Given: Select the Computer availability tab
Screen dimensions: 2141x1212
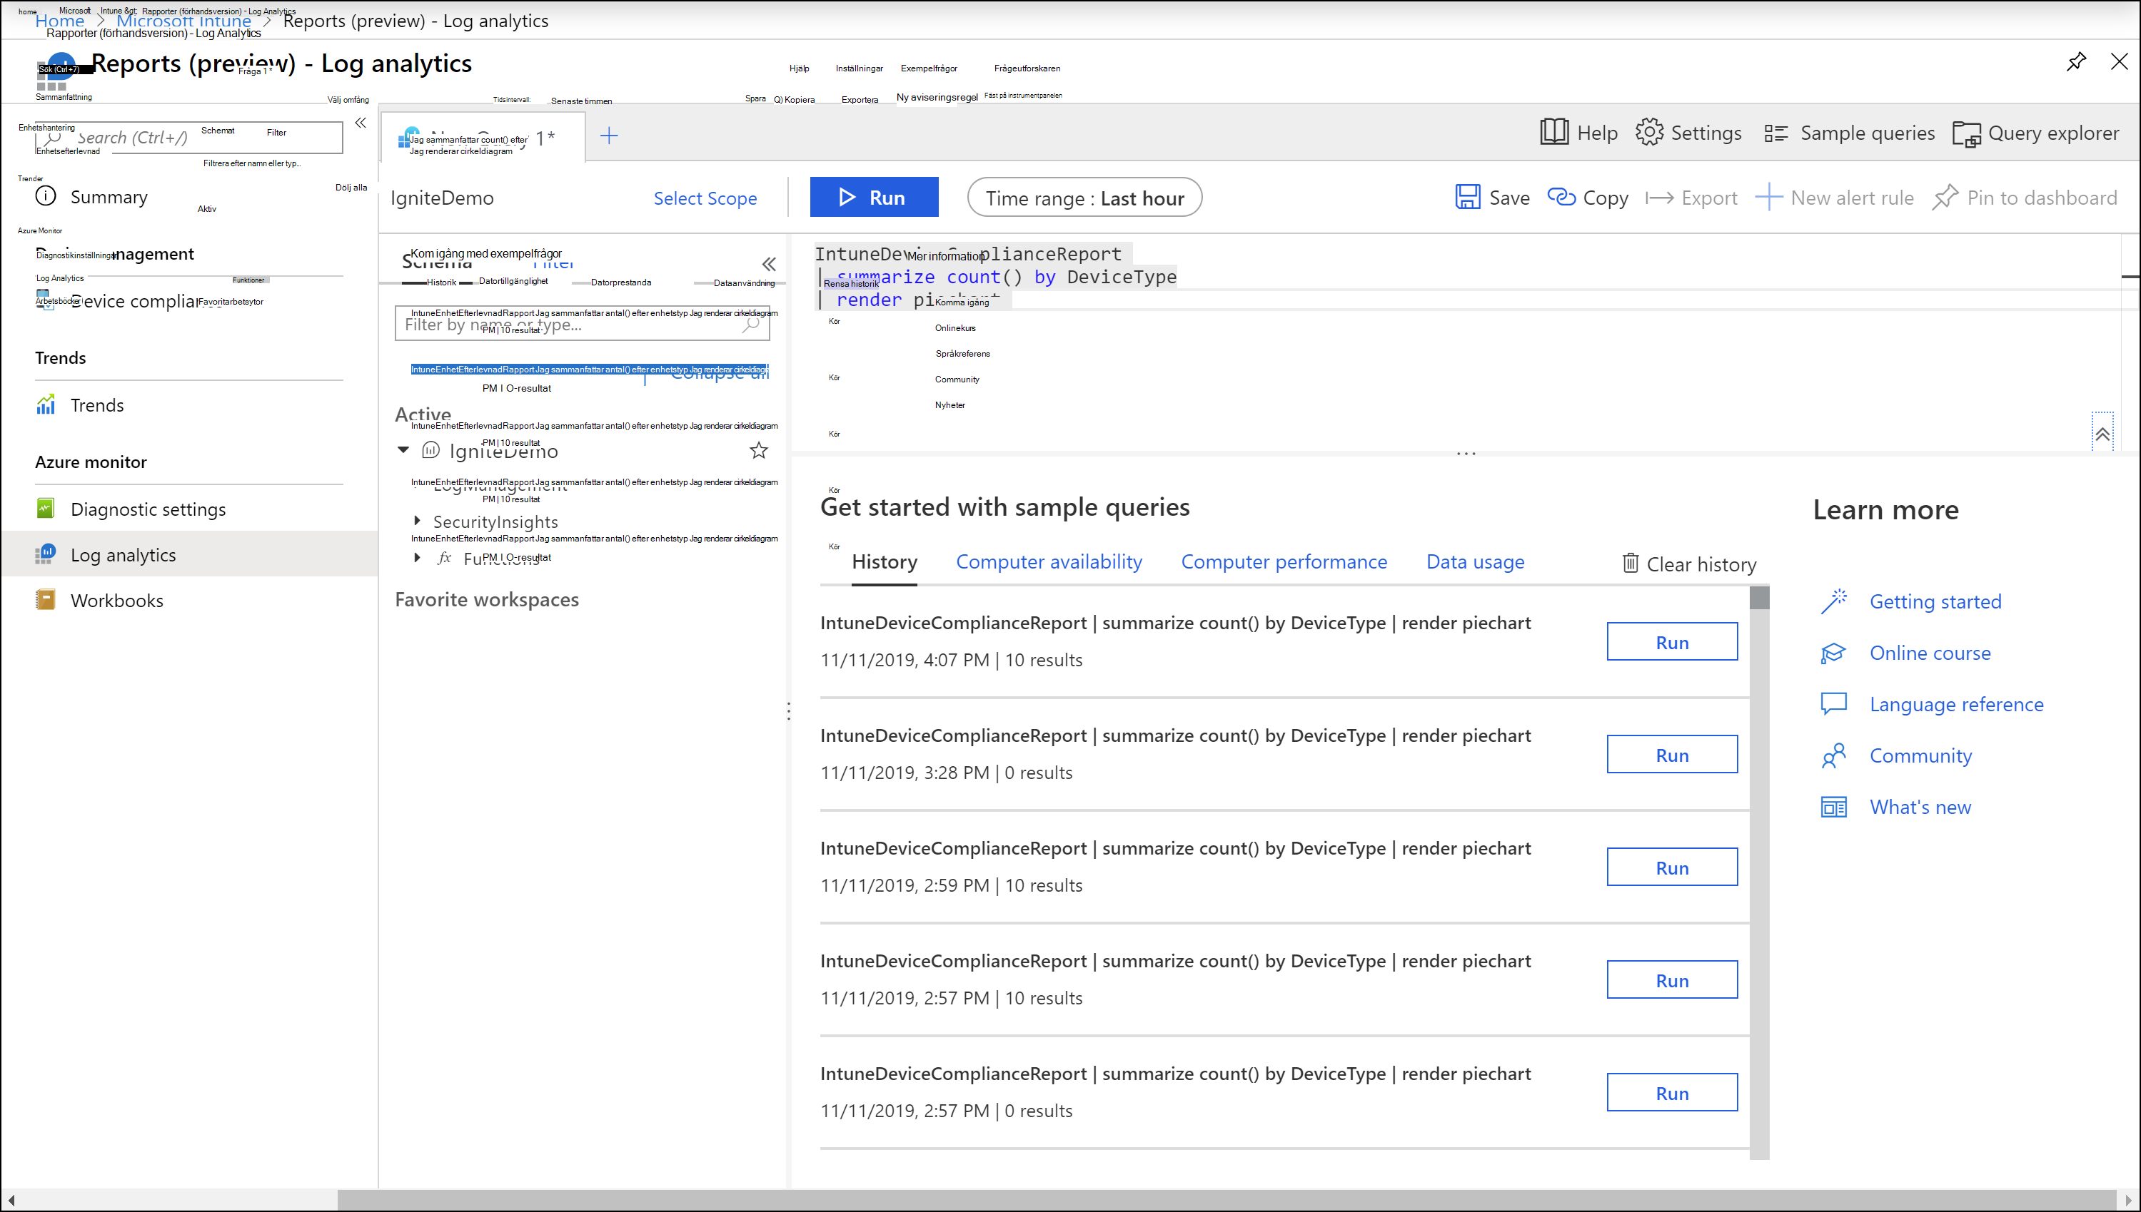Looking at the screenshot, I should pyautogui.click(x=1049, y=561).
